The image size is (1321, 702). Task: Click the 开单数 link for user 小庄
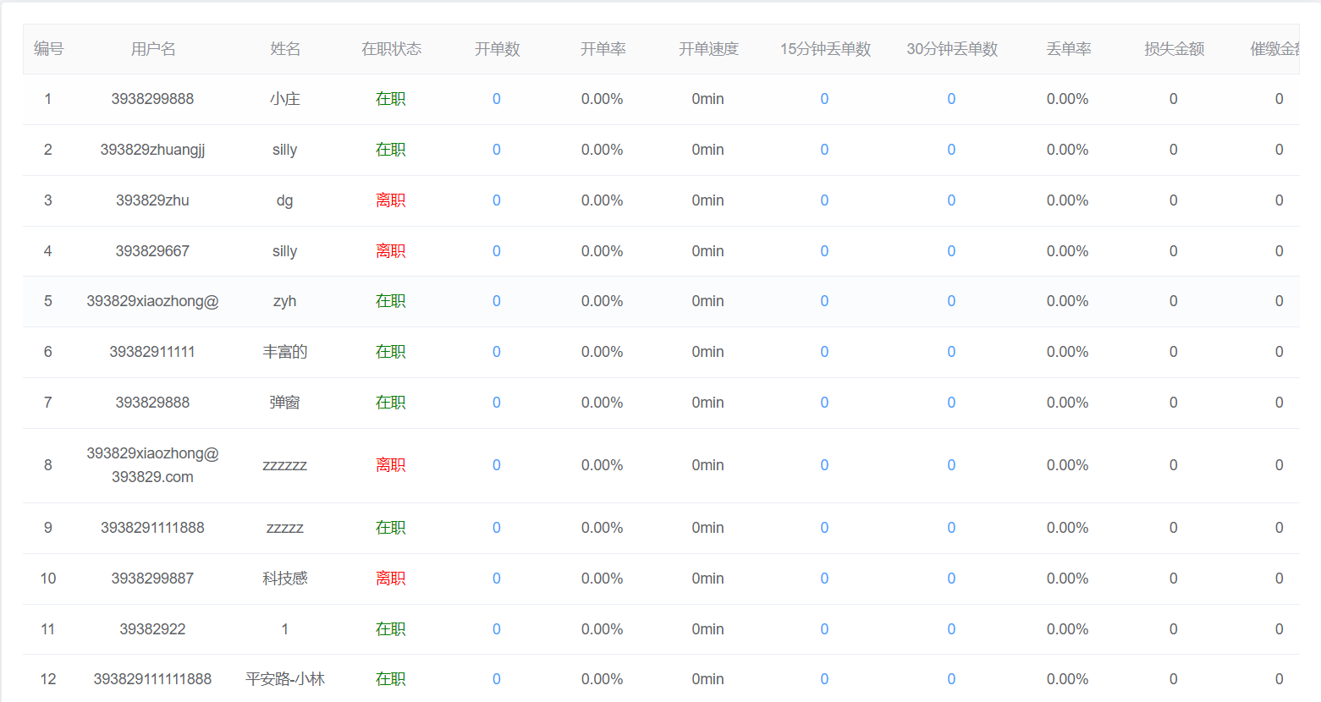pyautogui.click(x=496, y=99)
